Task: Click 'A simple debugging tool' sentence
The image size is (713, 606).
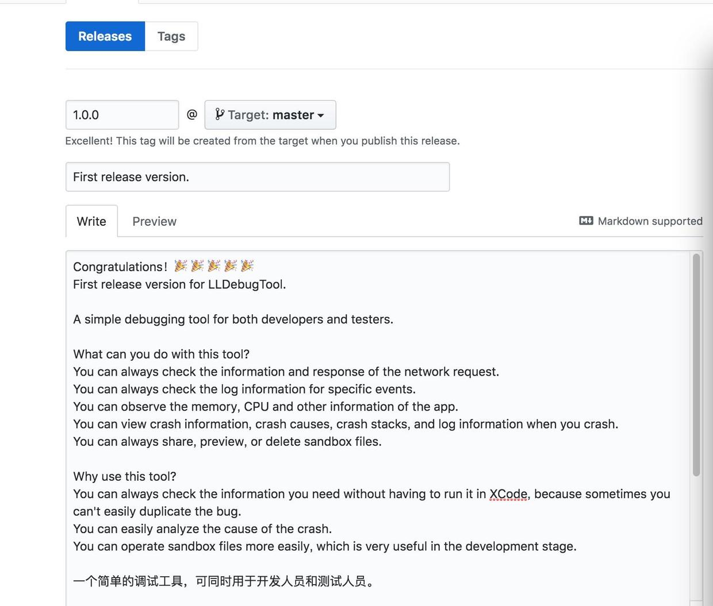Action: click(x=233, y=319)
